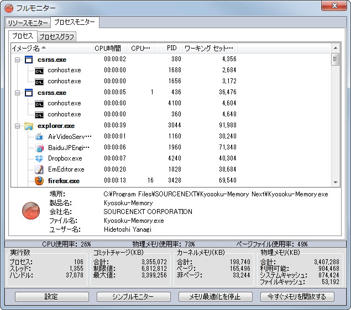Click the Dropbox.exe box icon
Screen dimensions: 351x310
click(39, 158)
